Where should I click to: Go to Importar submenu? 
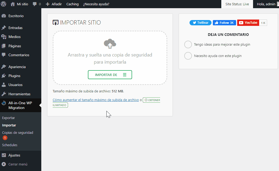coord(9,125)
